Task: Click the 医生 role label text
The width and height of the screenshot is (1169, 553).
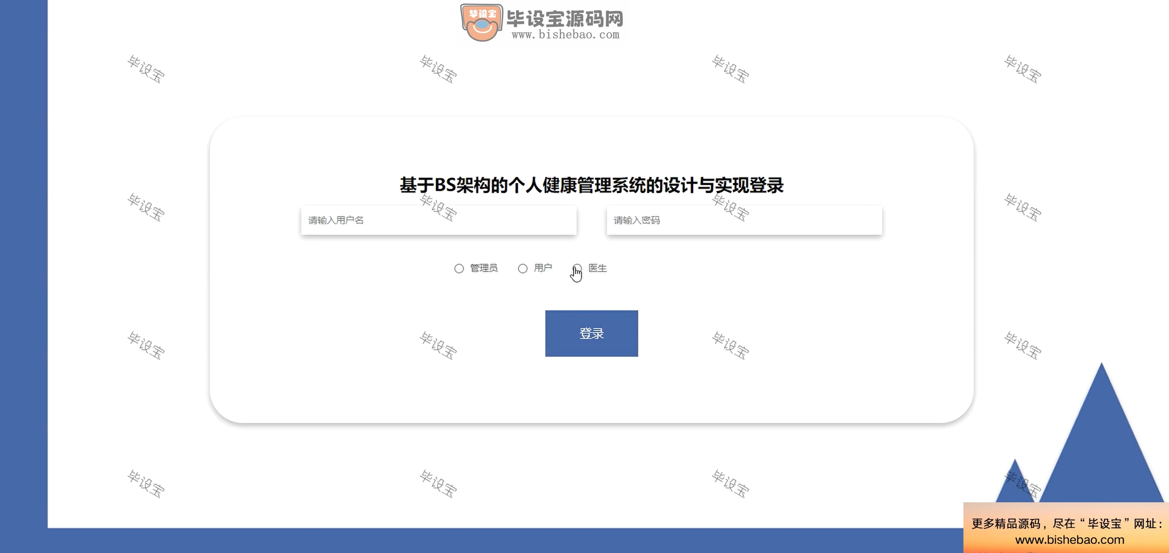Action: pos(598,268)
